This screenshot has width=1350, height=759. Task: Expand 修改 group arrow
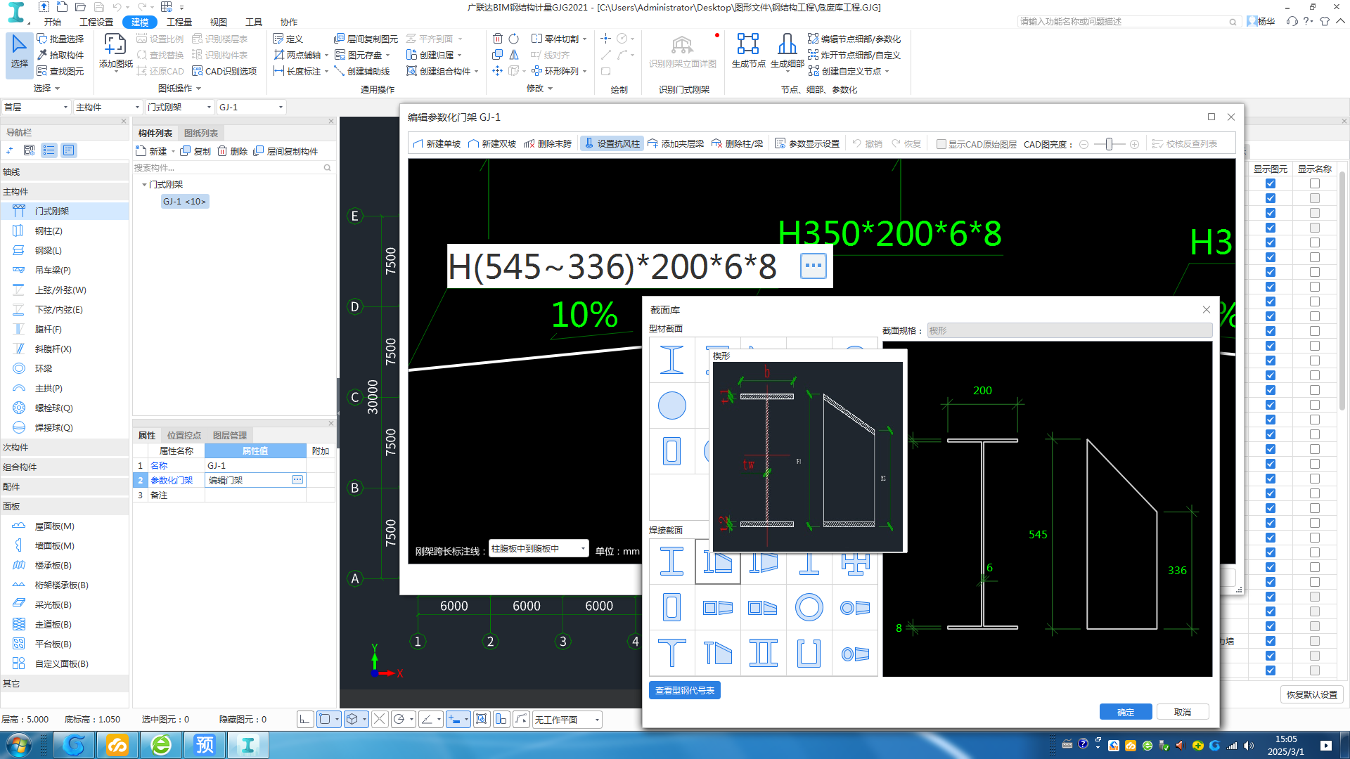coord(550,89)
